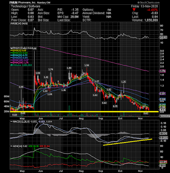Click the 'Yield: N/A' field
Viewport: 170px width, 173px height.
tap(97, 17)
